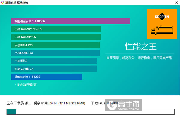Click the 三星 GALAXY Note 5 bar
180x118 pixels.
coord(56,29)
